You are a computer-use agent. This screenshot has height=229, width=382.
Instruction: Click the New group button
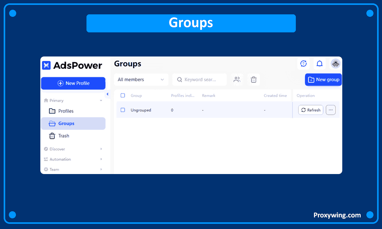click(x=323, y=80)
